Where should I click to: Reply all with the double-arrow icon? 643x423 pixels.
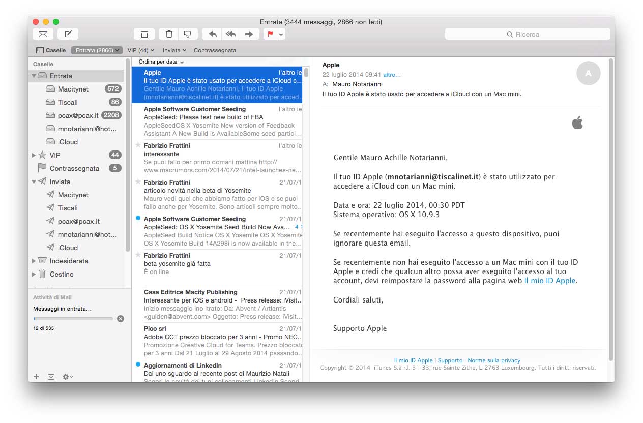231,34
